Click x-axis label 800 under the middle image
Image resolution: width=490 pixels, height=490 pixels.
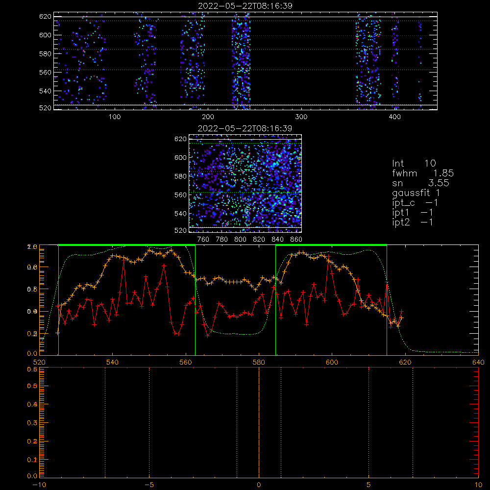point(240,240)
